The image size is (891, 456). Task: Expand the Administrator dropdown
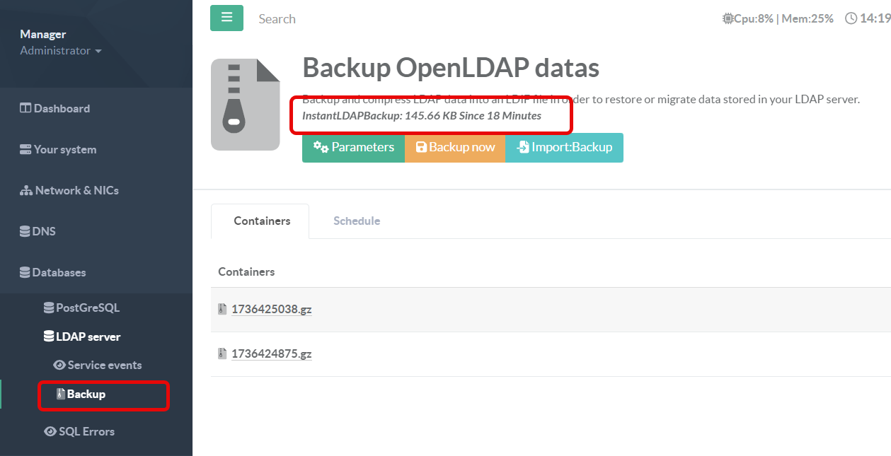coord(61,51)
